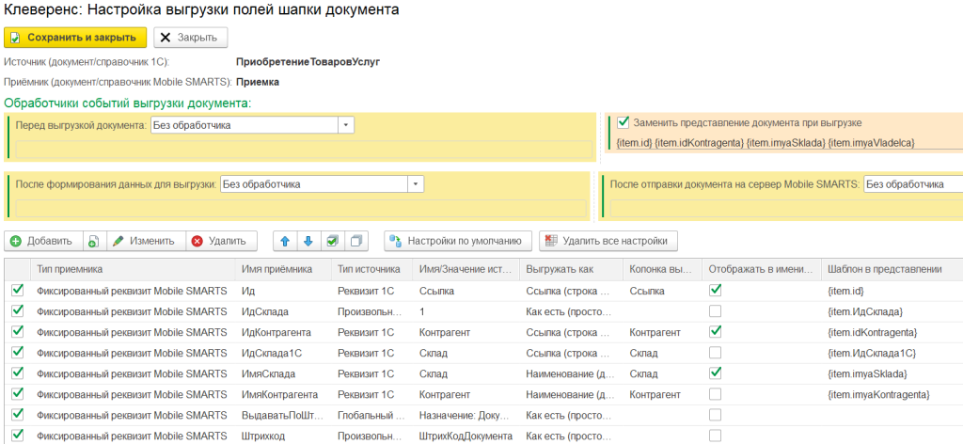Click Добавить to add a row

(43, 242)
